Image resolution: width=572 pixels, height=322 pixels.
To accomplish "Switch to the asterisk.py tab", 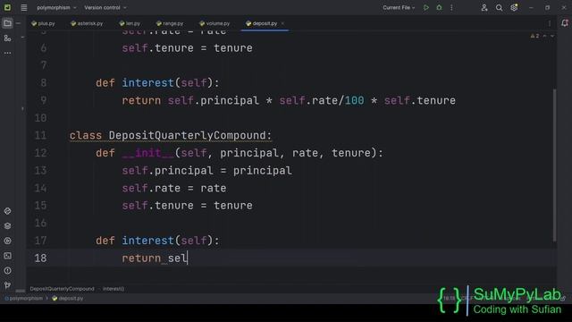I will click(87, 23).
